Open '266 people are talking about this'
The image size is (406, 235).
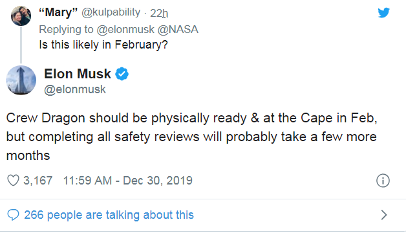click(x=109, y=215)
